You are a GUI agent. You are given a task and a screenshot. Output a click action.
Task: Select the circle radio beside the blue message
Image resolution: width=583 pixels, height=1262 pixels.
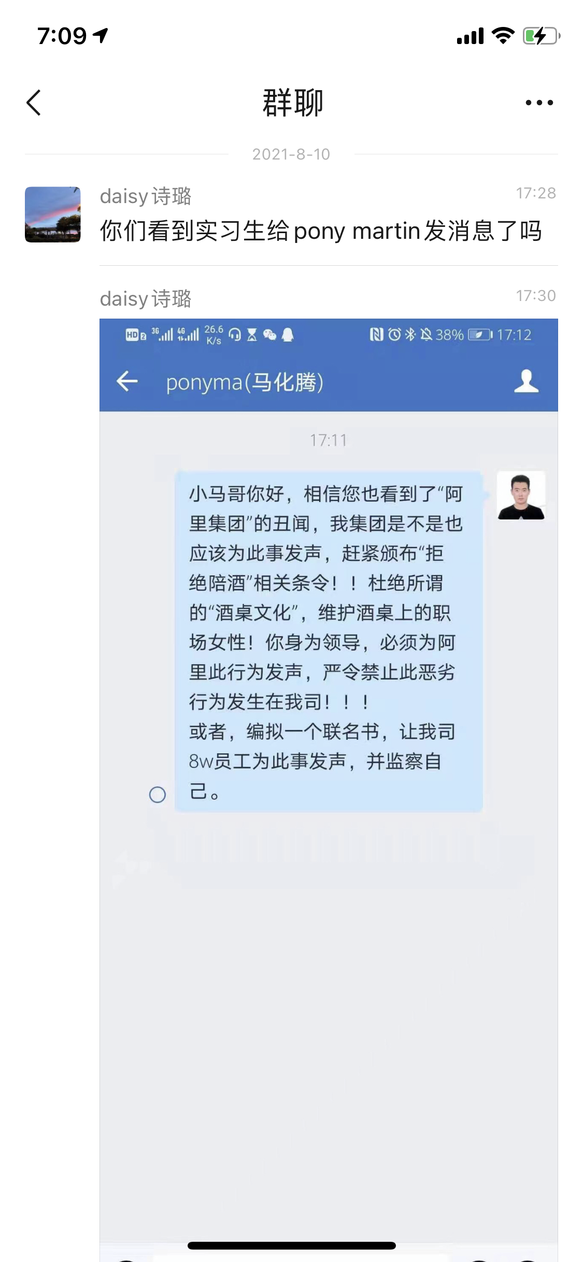pos(158,794)
